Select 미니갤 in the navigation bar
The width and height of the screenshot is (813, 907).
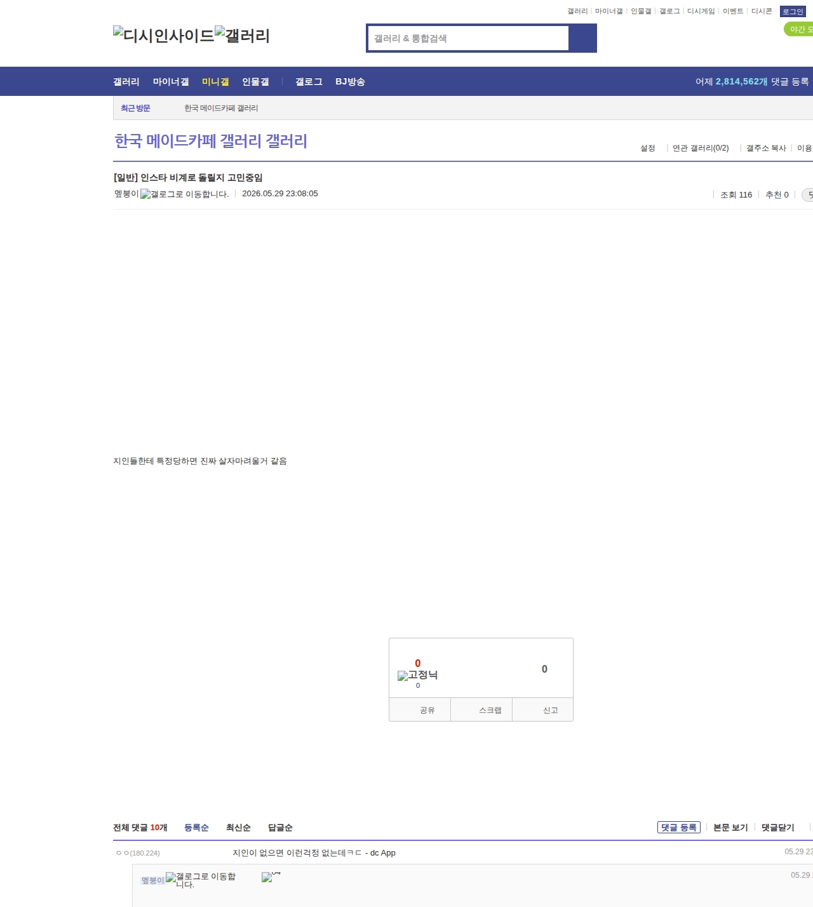(215, 82)
